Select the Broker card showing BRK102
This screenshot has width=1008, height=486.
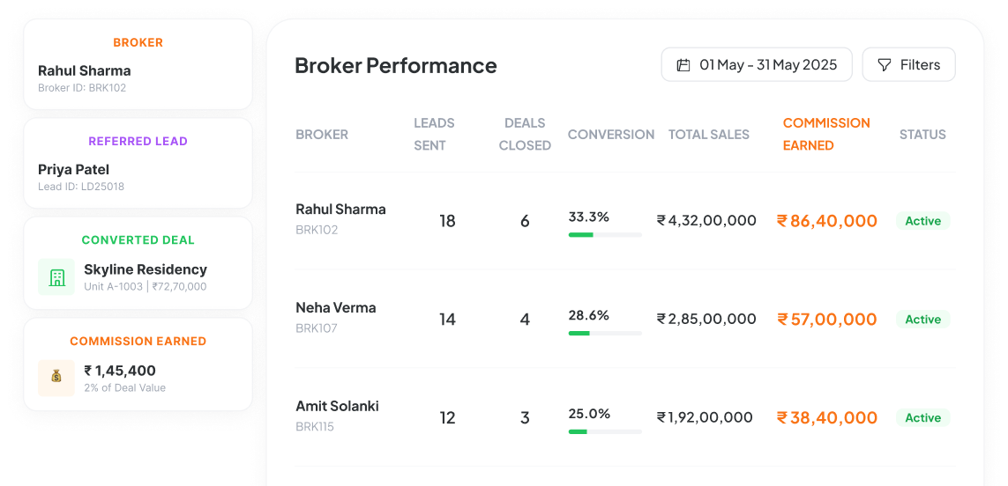pyautogui.click(x=138, y=64)
